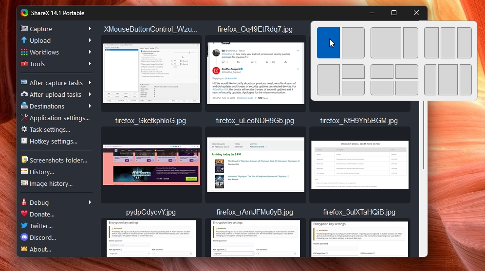
Task: Select firefox_3ulXTaHQiB.jpg thumbnail
Action: (x=360, y=239)
